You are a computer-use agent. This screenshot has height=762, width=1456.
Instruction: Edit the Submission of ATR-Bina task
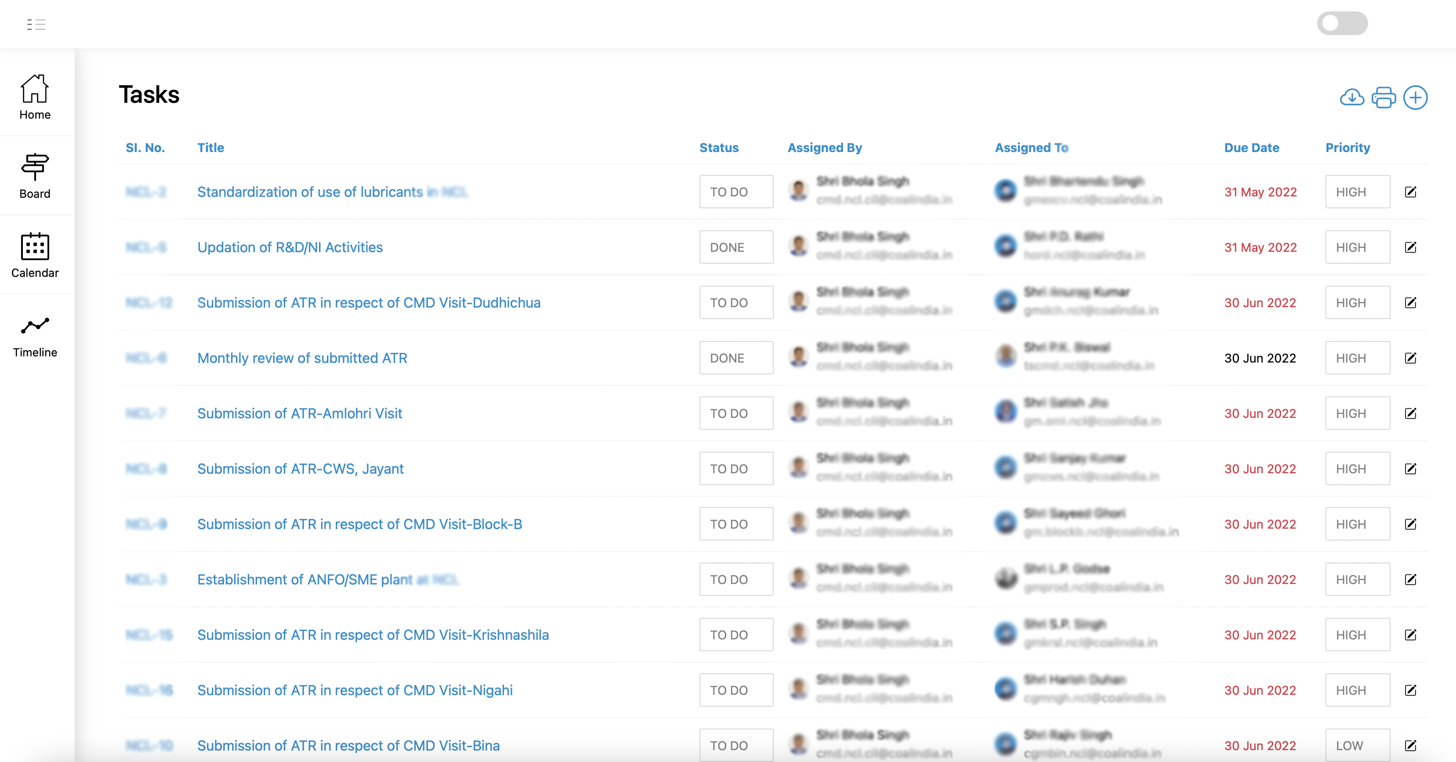[x=1411, y=746]
